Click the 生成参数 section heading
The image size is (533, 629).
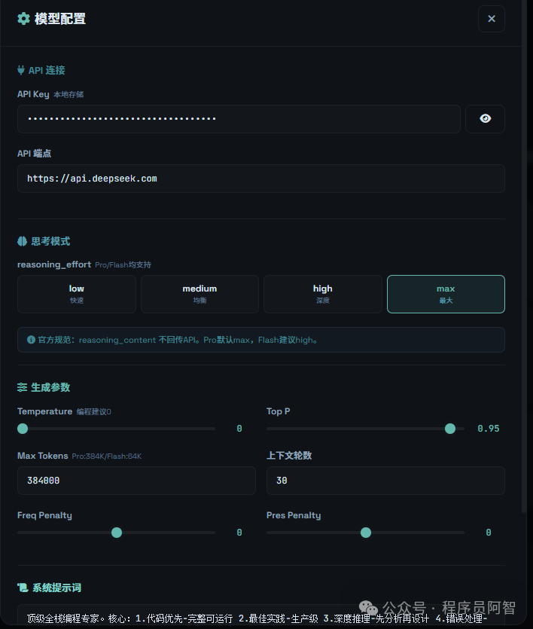(50, 387)
